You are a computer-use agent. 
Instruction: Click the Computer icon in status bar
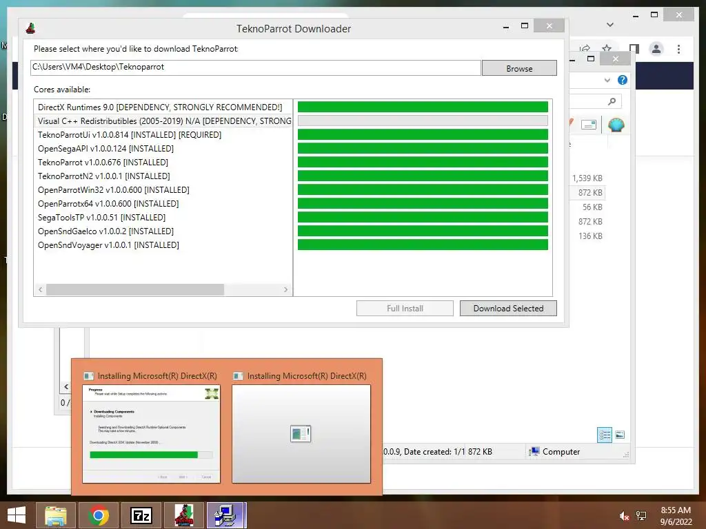click(x=534, y=451)
